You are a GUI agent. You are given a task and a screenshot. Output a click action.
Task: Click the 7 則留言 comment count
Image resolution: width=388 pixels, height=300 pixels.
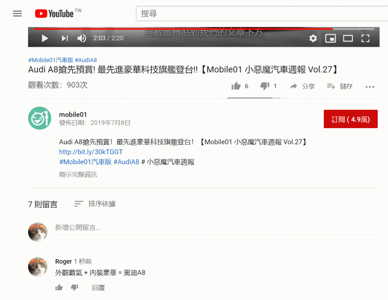(43, 204)
